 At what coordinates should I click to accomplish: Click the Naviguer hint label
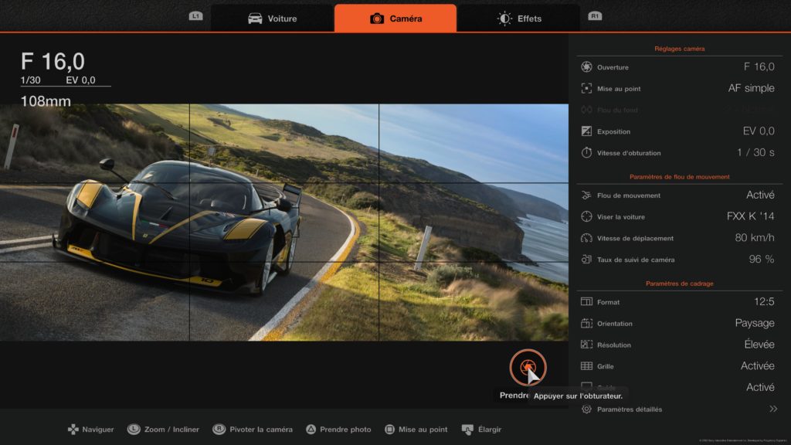pos(98,430)
